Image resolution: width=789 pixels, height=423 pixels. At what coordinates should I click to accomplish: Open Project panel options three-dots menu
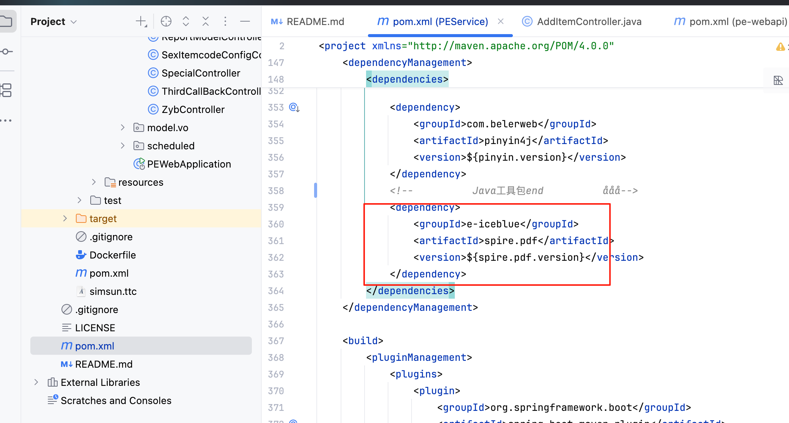coord(225,22)
